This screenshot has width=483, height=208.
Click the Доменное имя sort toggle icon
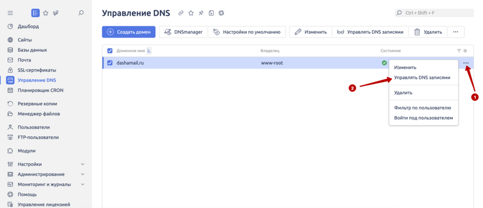[x=149, y=51]
